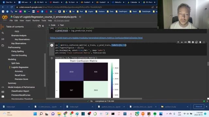Click the Colab logo

tap(5, 17)
